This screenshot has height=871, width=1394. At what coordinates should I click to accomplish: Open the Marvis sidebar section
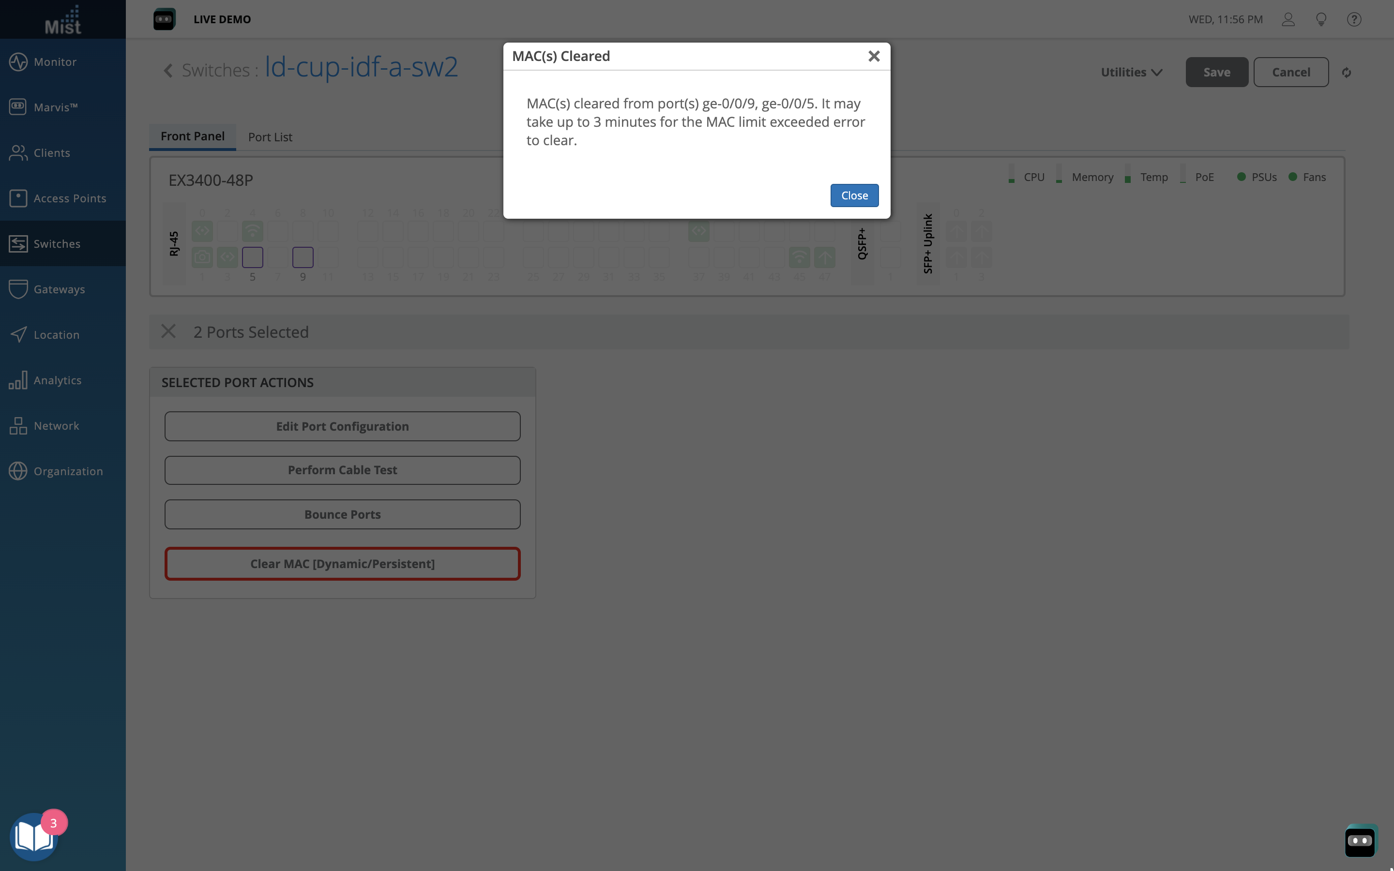click(x=55, y=107)
